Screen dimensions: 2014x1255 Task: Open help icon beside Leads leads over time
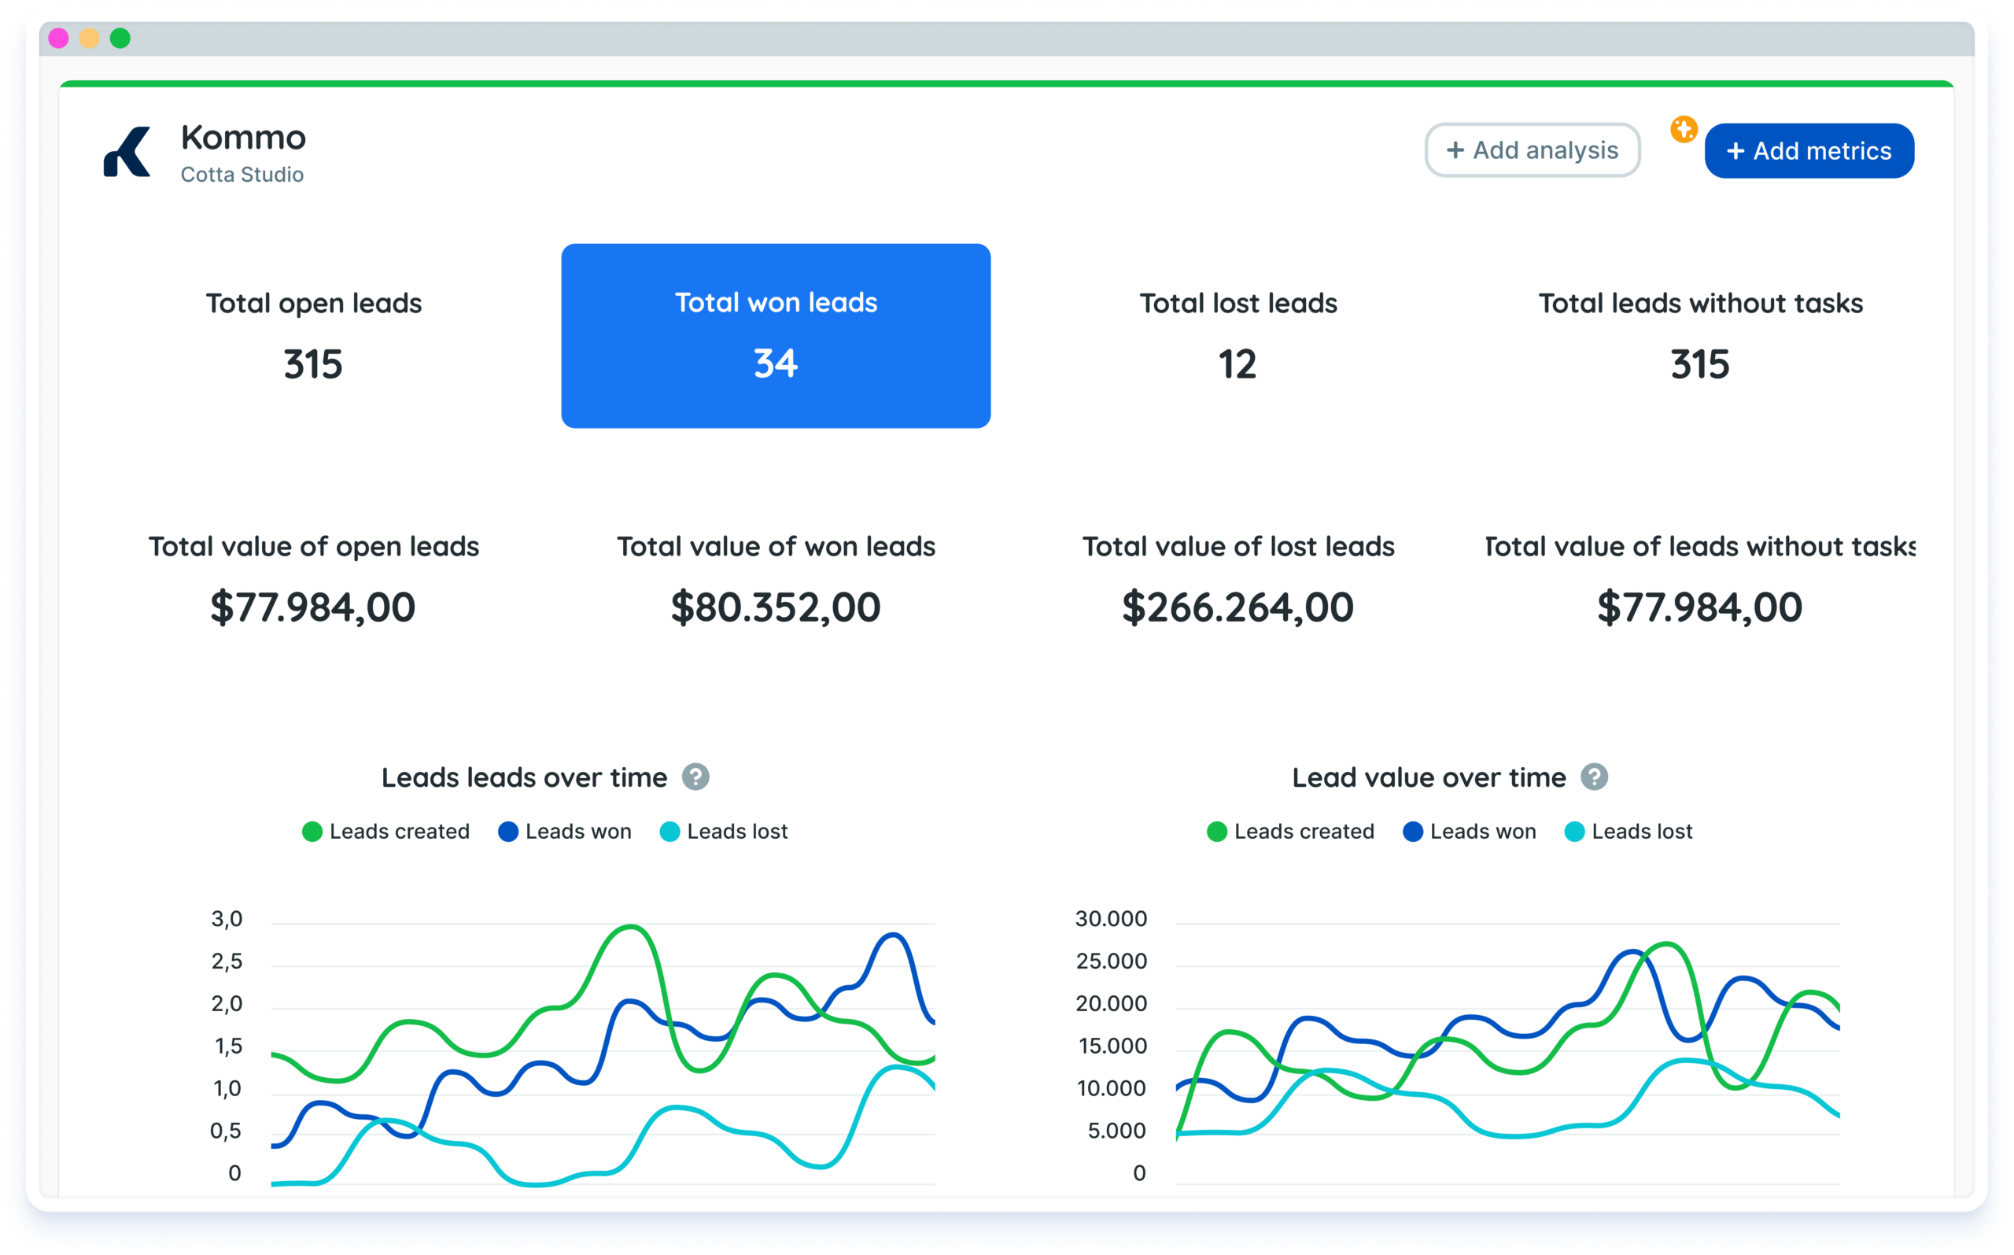695,777
